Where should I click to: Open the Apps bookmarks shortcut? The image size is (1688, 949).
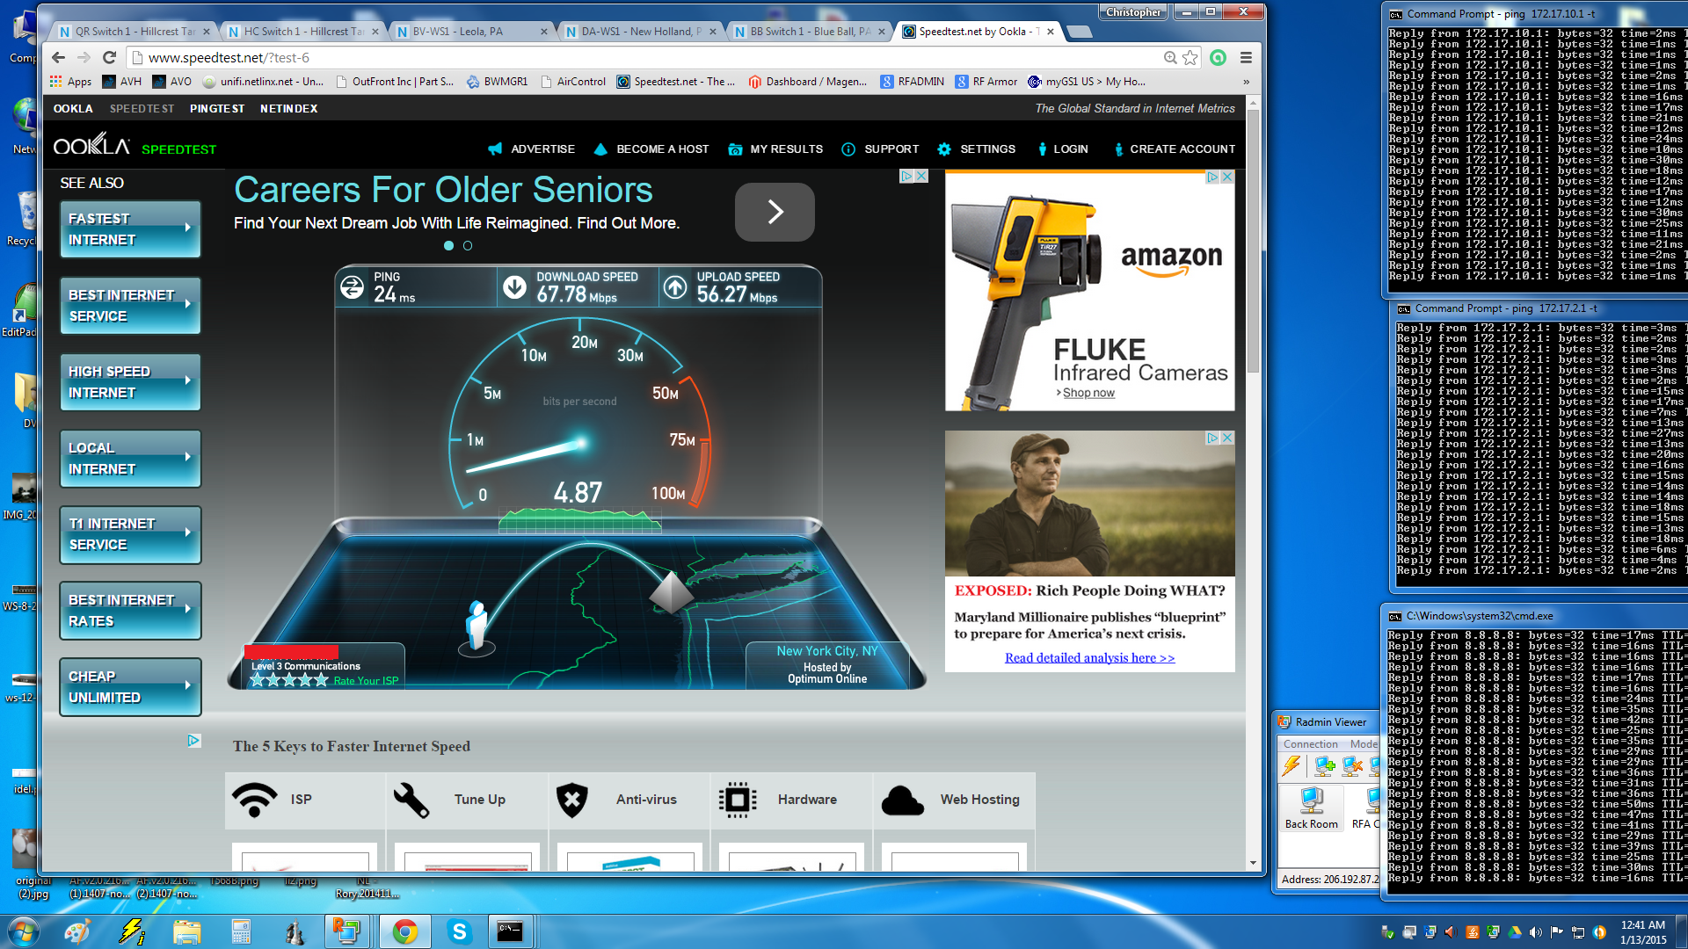tap(71, 82)
